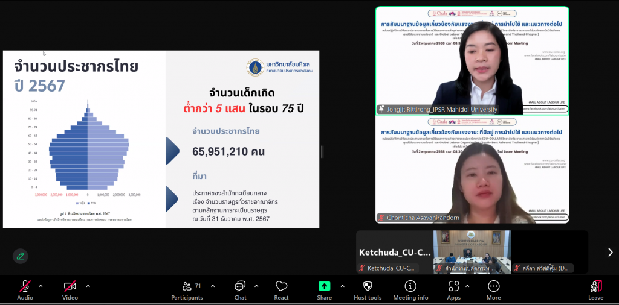Show Meeting info details
The width and height of the screenshot is (619, 305).
pyautogui.click(x=410, y=289)
